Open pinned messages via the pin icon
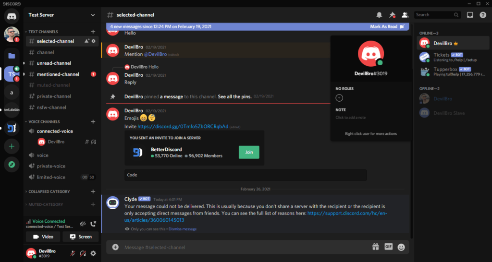 pos(392,15)
